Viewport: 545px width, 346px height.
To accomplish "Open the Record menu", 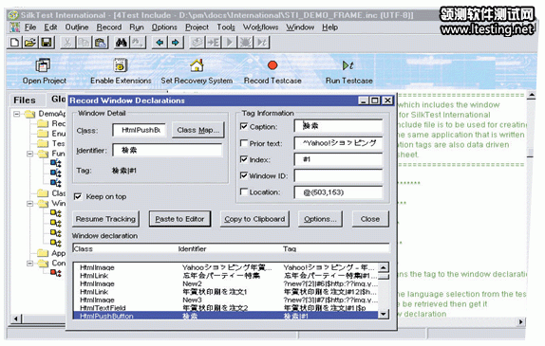I will (x=109, y=27).
